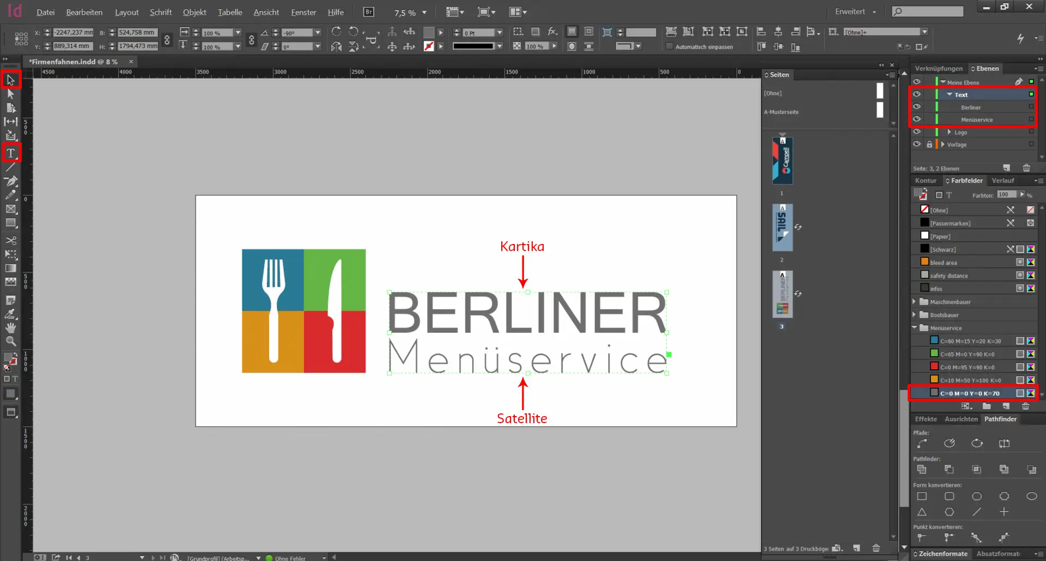Image resolution: width=1046 pixels, height=561 pixels.
Task: Select the Hand tool
Action: coord(11,328)
